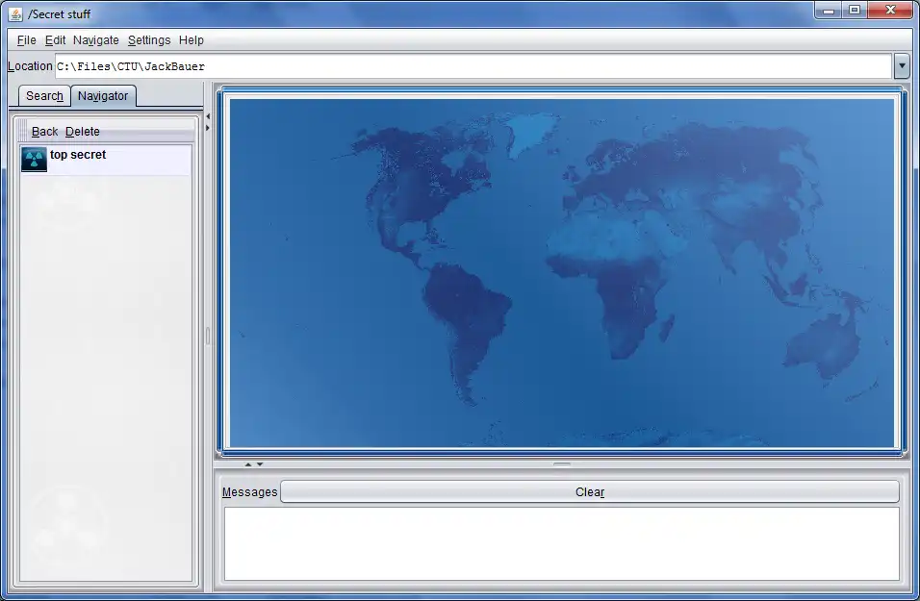Open the Settings menu

(149, 40)
